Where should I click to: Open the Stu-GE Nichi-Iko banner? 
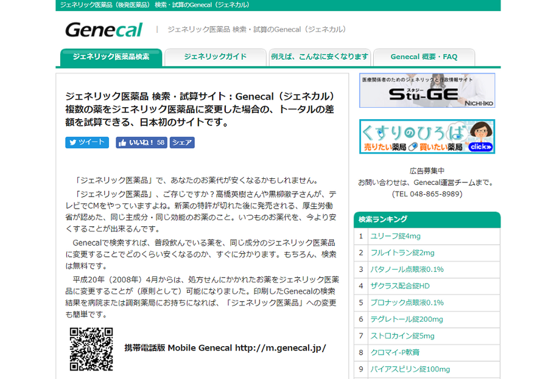427,91
